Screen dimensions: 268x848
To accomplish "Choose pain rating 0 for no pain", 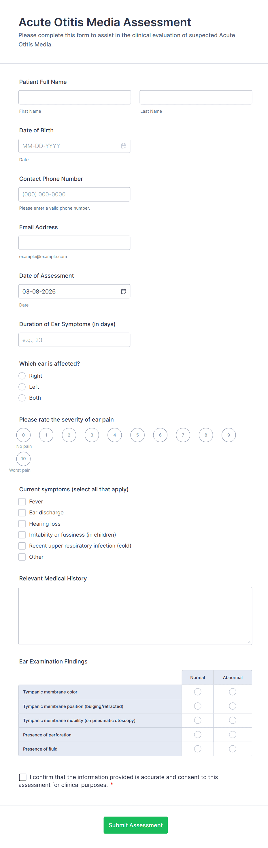I will click(x=23, y=435).
